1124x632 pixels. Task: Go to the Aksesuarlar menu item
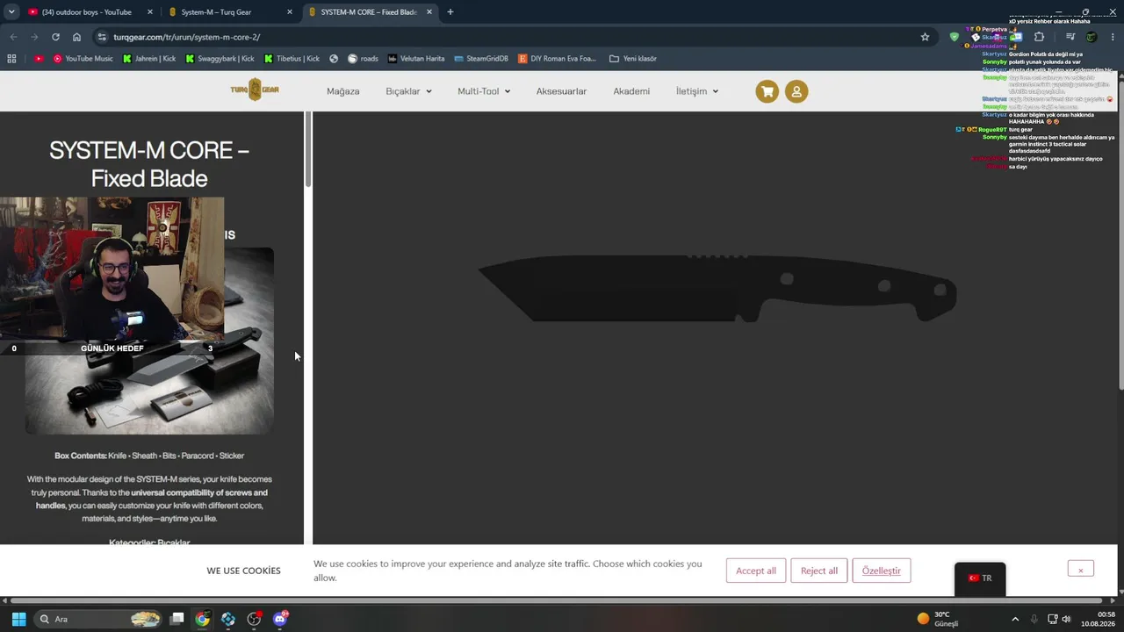click(x=561, y=91)
